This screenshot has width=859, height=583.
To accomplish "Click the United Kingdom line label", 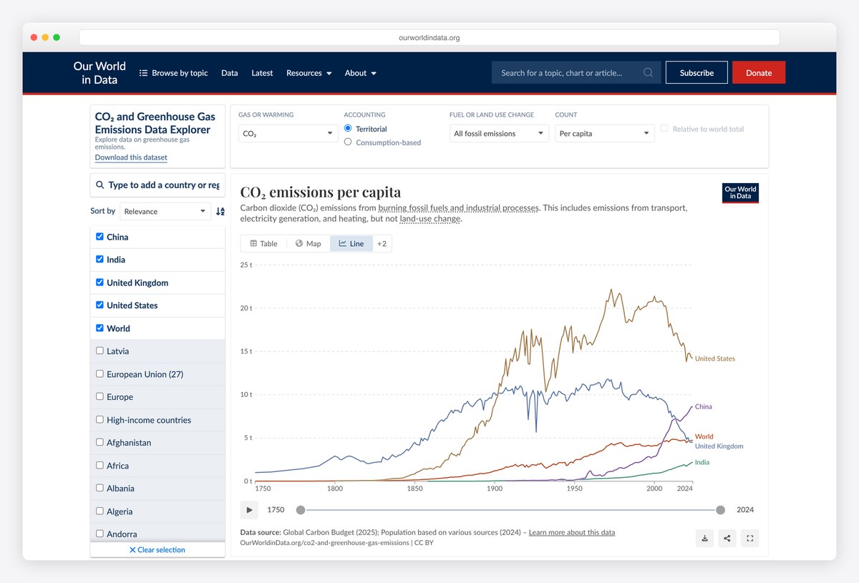I will click(x=719, y=446).
